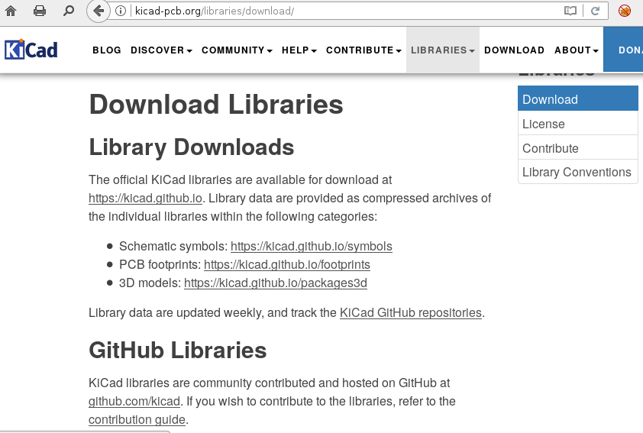Toggle reader view icon

(570, 11)
